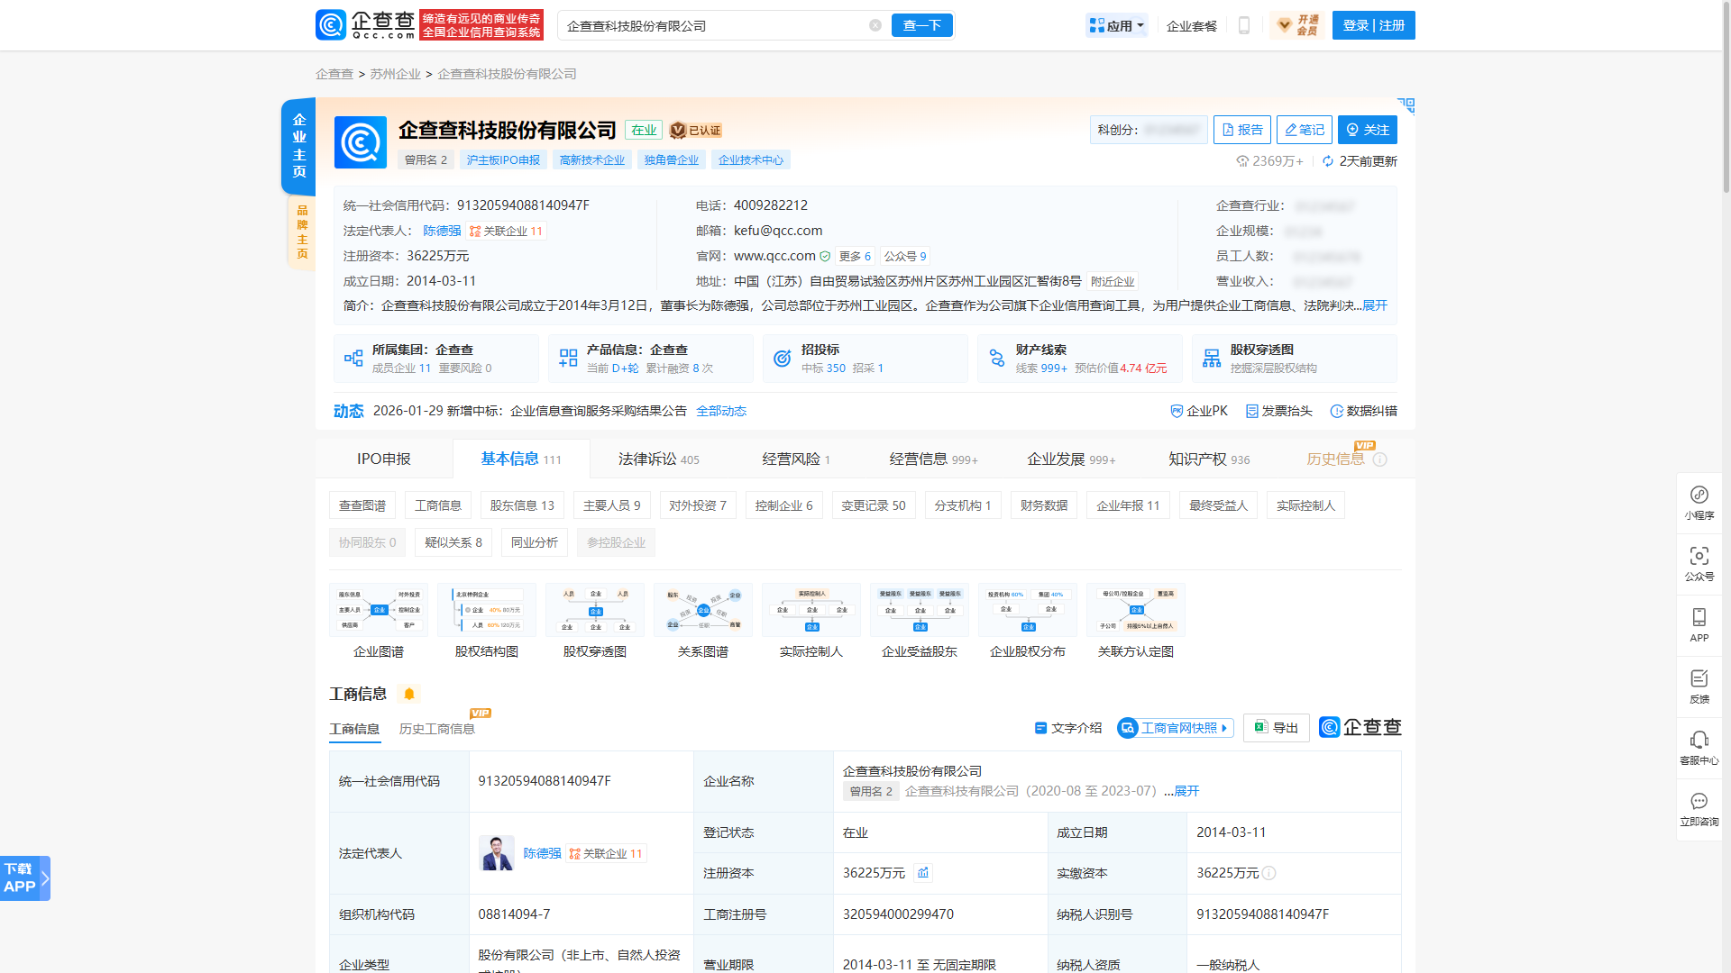The height and width of the screenshot is (973, 1731).
Task: Click the bell reminder icon beside 工商信息
Action: coord(409,694)
